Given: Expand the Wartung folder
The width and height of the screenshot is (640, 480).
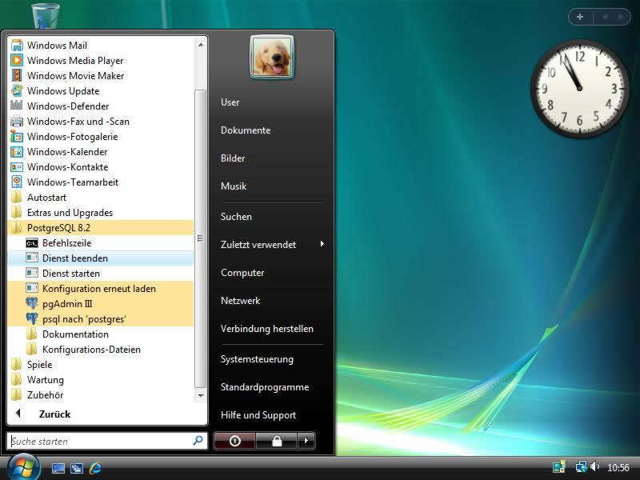Looking at the screenshot, I should pyautogui.click(x=101, y=380).
